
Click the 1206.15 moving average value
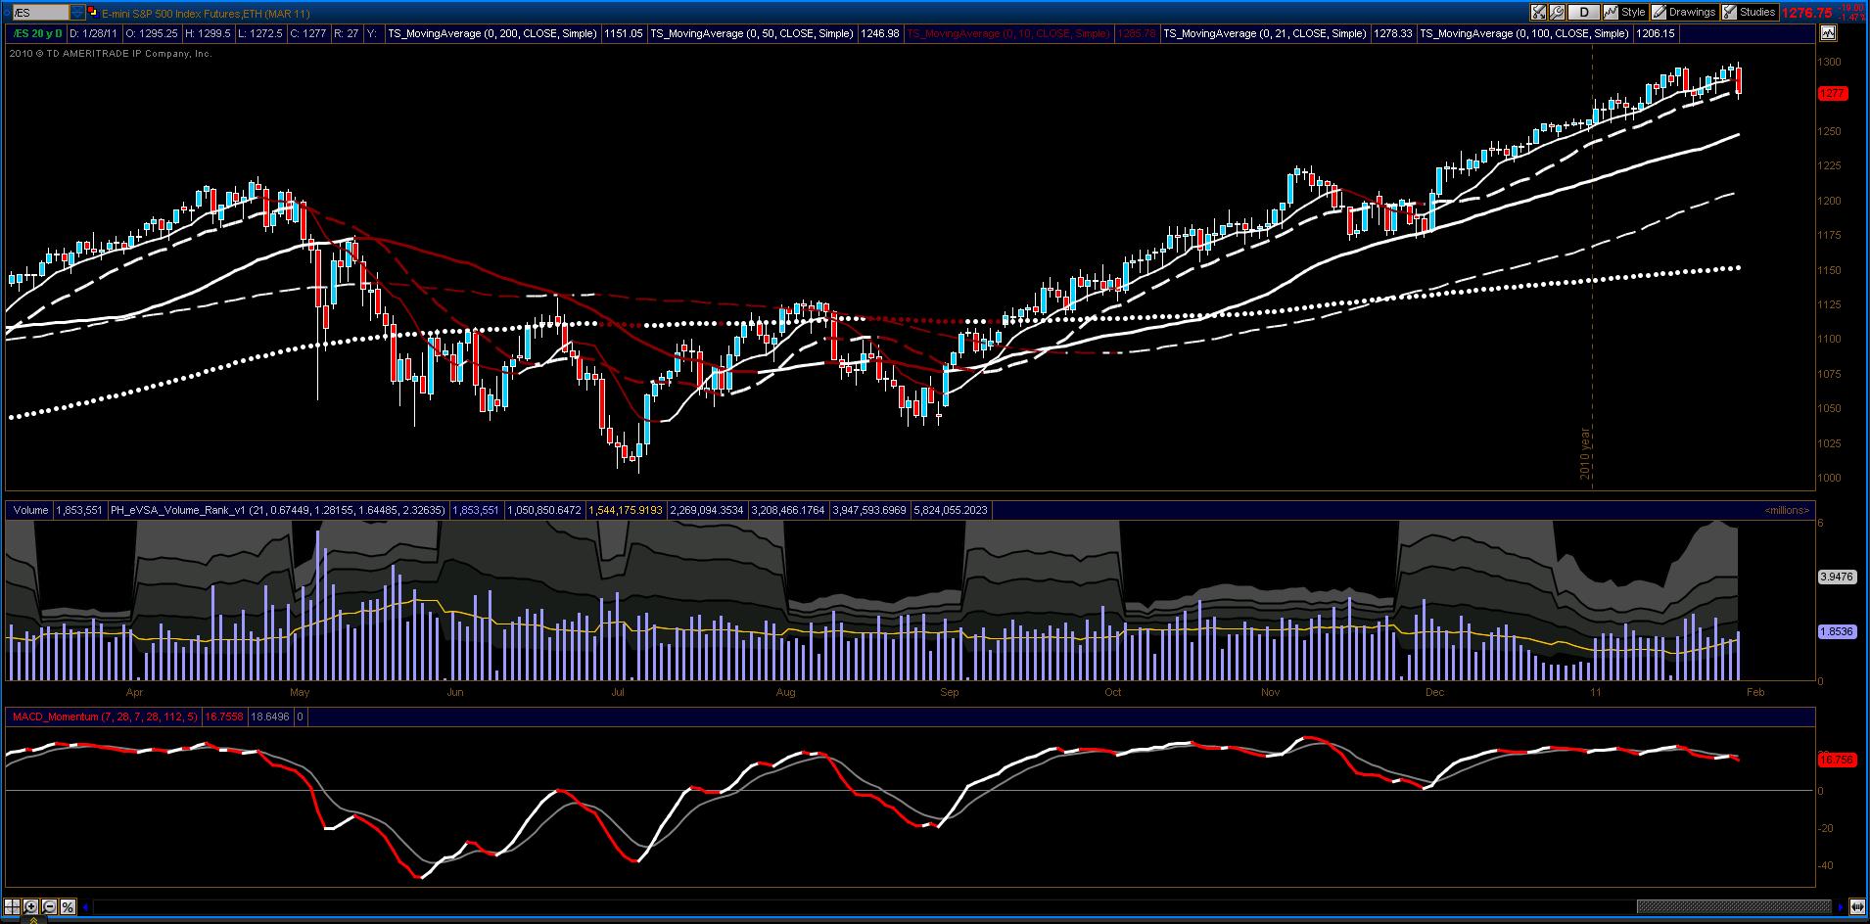point(1655,33)
